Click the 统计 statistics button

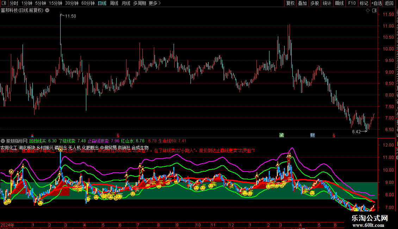[327, 3]
